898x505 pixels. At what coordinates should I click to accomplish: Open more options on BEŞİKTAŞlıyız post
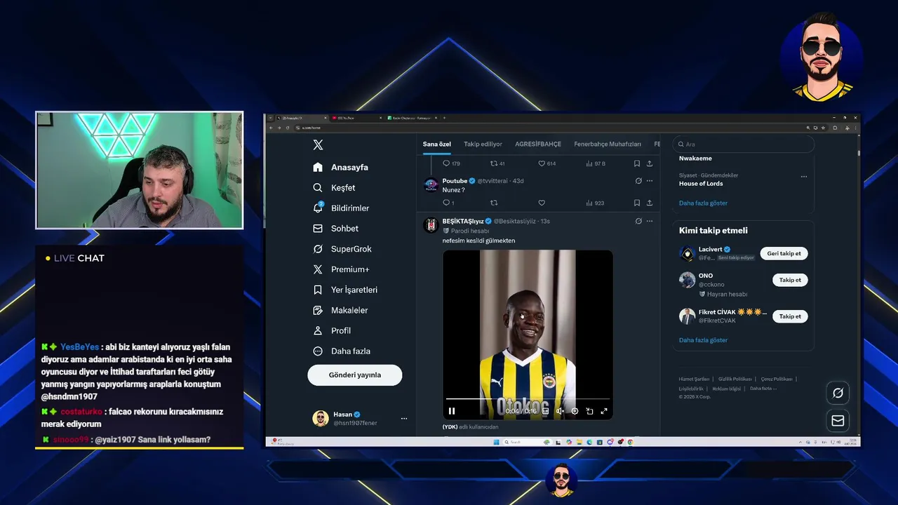650,221
